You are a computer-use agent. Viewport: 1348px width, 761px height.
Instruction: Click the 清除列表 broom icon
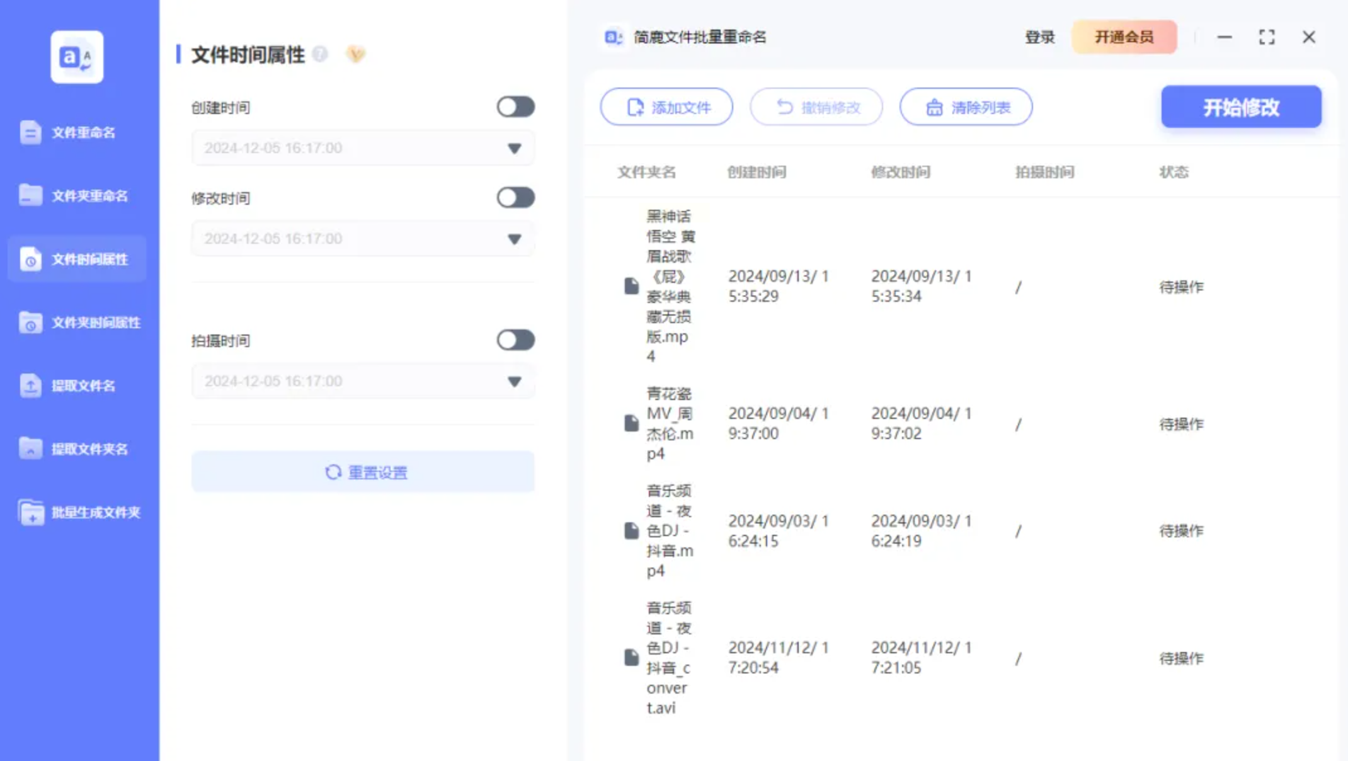click(934, 108)
